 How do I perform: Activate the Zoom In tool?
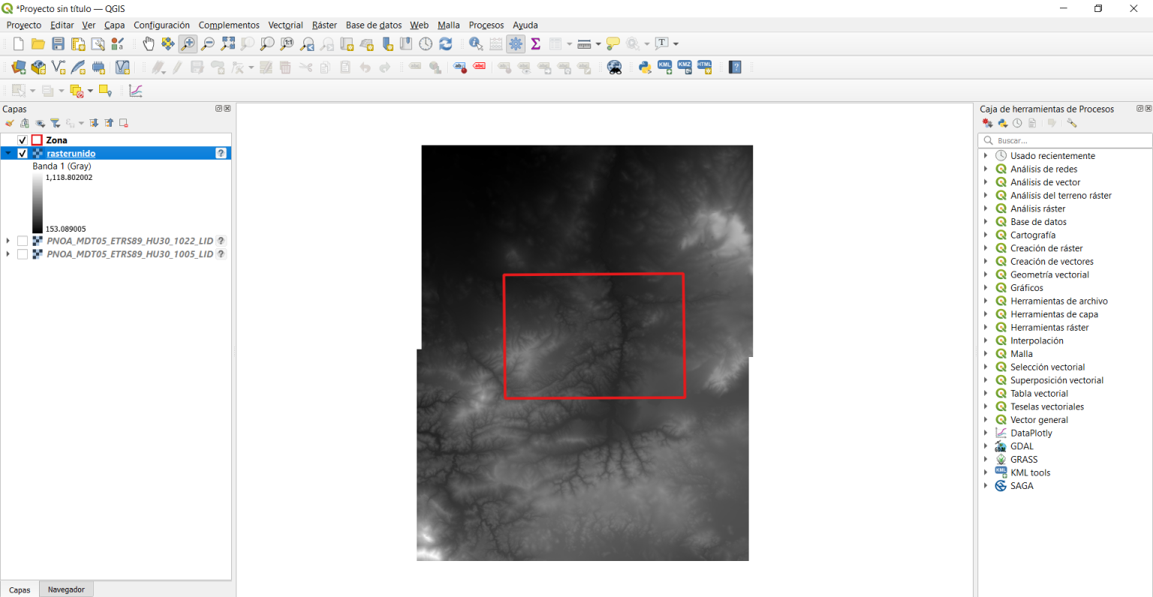point(186,43)
